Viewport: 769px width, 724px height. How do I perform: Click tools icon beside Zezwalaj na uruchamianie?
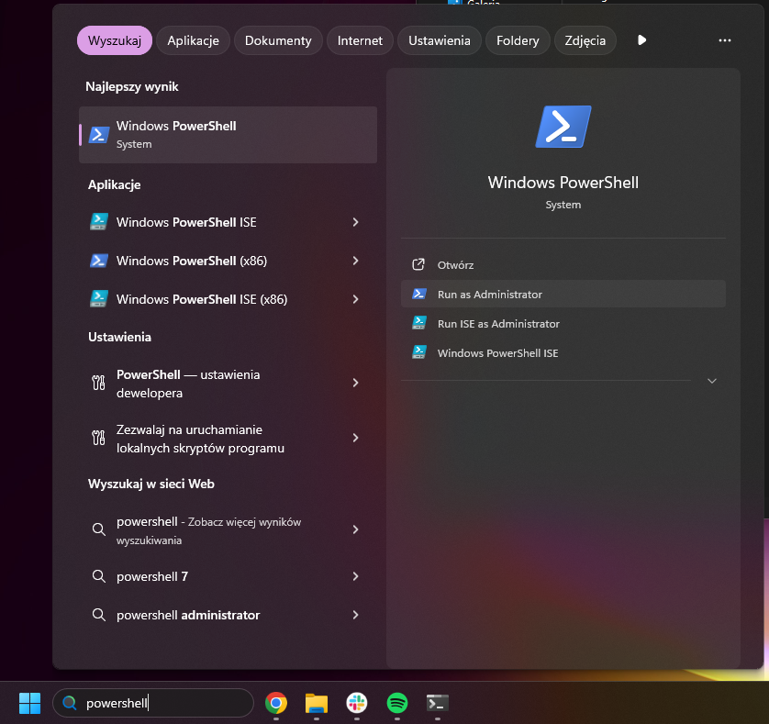click(98, 438)
